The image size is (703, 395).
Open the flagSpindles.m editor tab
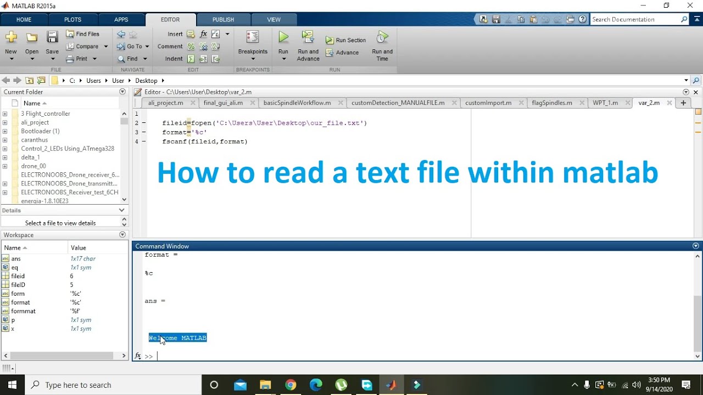[x=552, y=103]
